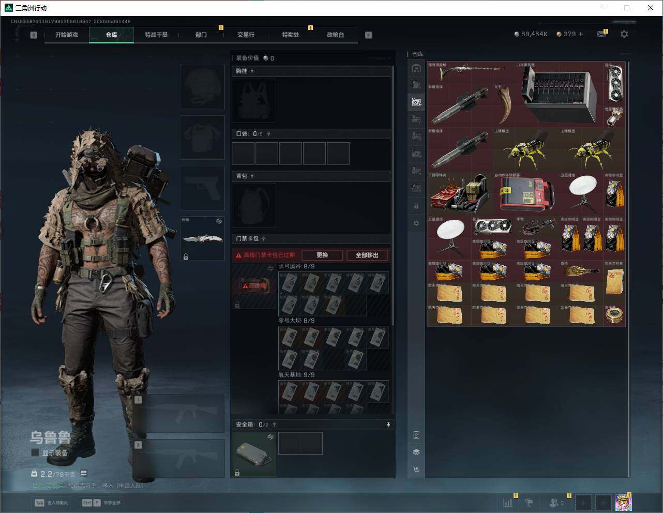
Task: Click the 转移全部 shortcut button
Action: click(101, 503)
